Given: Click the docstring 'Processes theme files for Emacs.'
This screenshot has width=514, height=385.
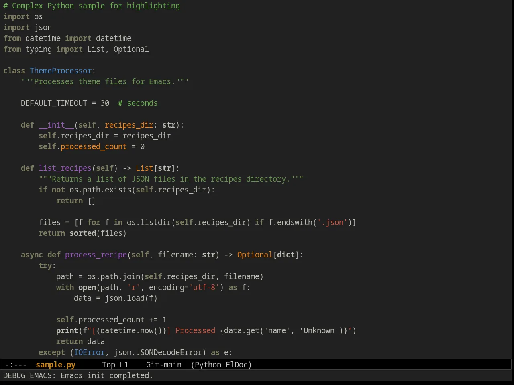Looking at the screenshot, I should pos(105,81).
